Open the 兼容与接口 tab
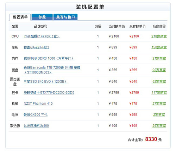176x151 pixels. pos(65,17)
